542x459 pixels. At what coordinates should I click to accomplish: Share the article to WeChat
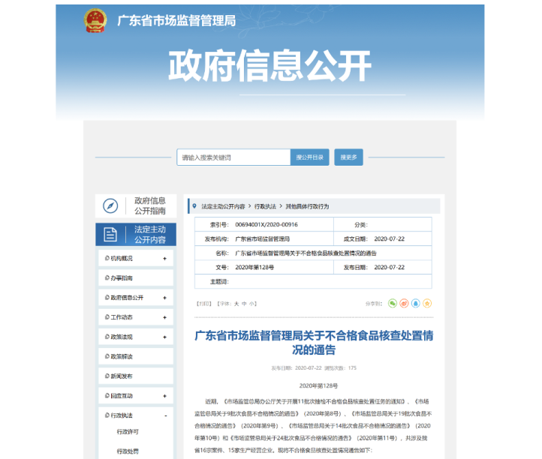(393, 303)
